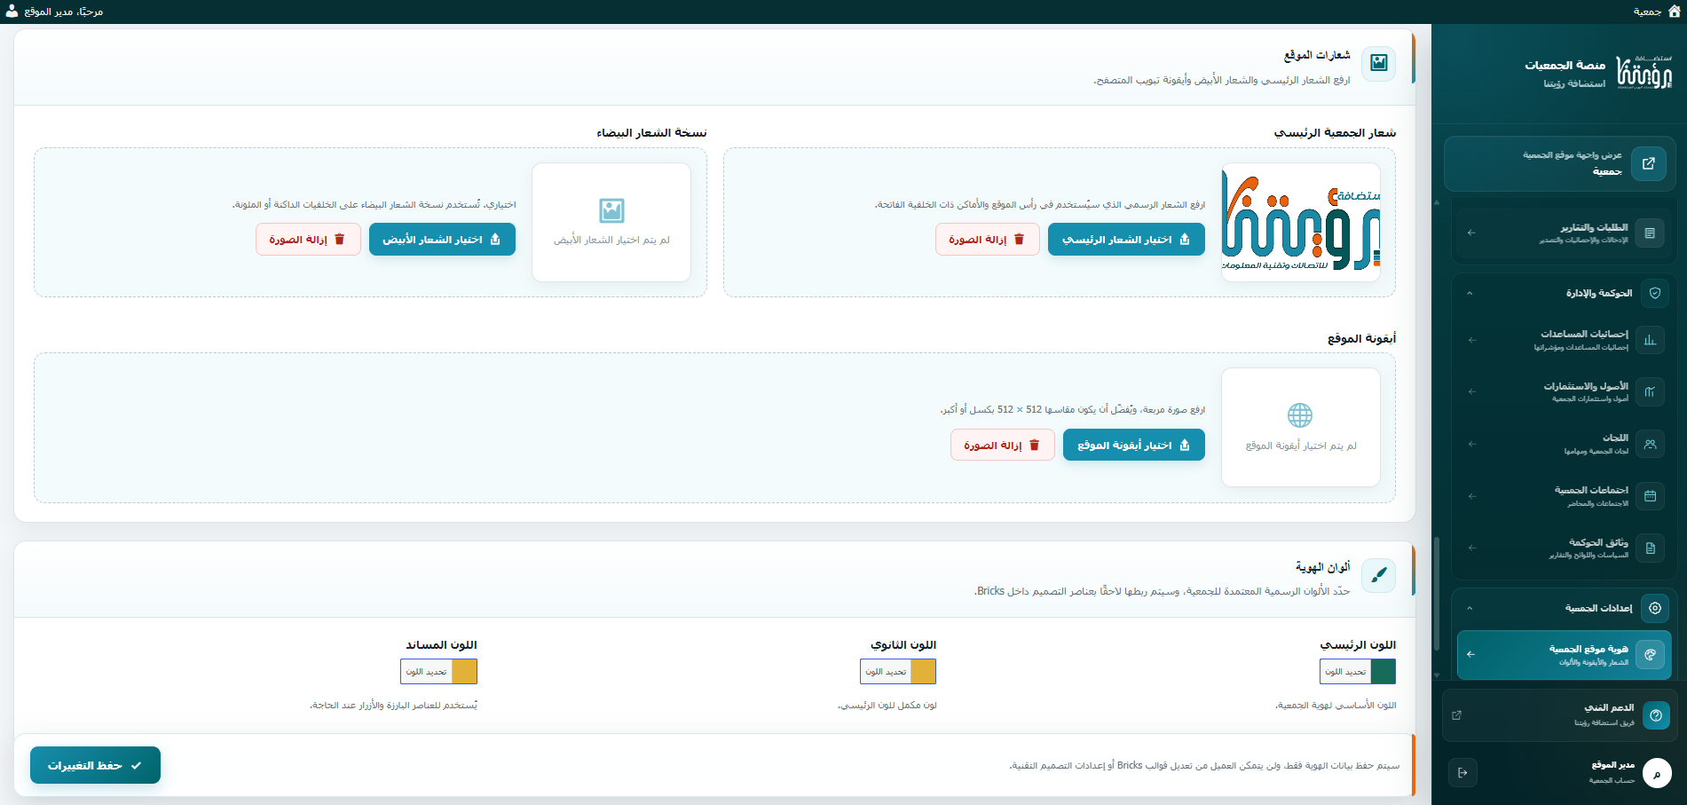This screenshot has height=805, width=1687.
Task: Open الأصول والاستثمارات menu item
Action: (1564, 391)
